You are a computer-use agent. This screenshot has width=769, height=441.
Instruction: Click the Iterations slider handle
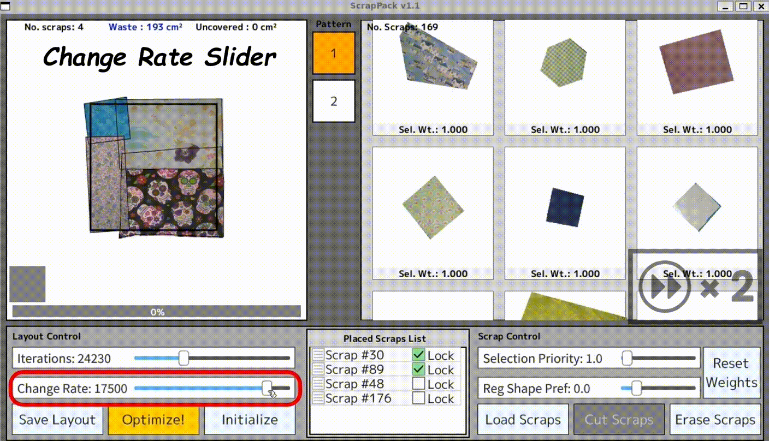pos(184,358)
